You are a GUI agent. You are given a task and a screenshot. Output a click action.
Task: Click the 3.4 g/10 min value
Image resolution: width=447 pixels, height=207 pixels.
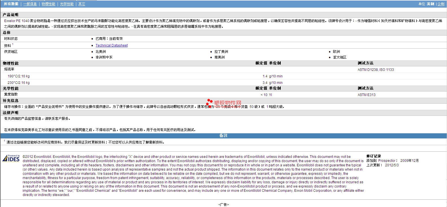coord(272,83)
